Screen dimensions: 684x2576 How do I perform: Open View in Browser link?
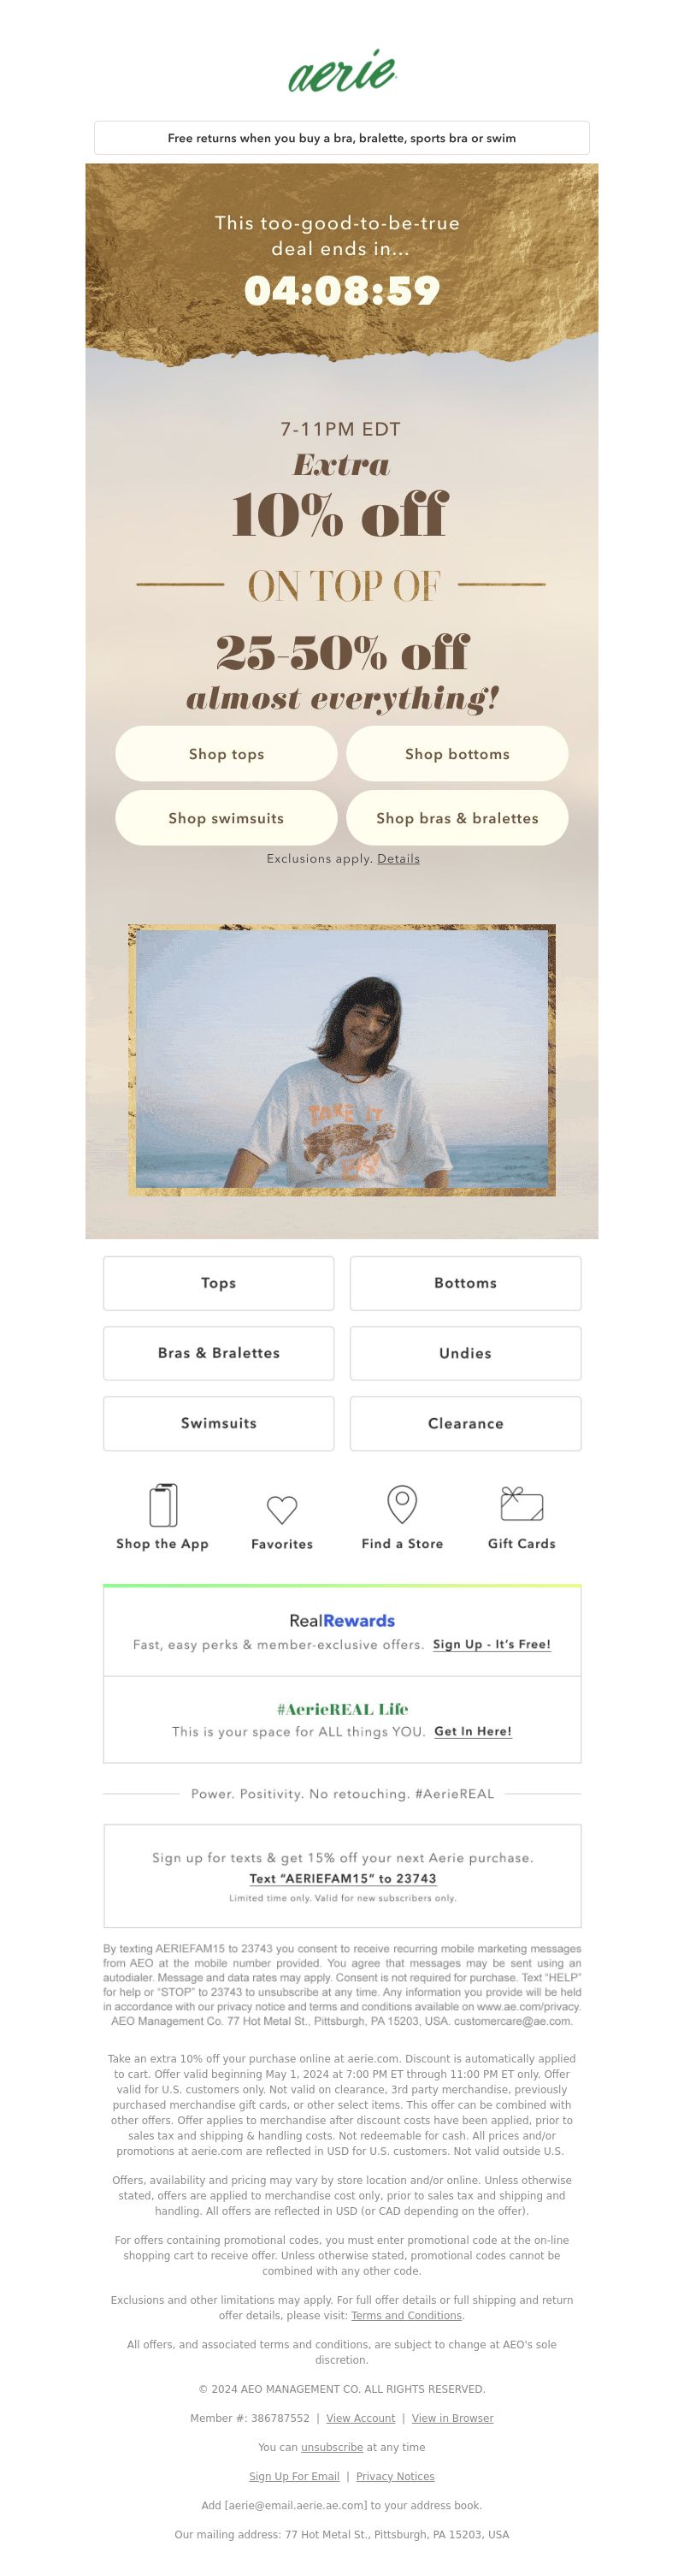pos(452,2418)
